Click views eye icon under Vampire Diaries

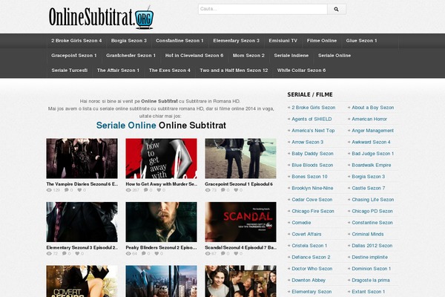coord(49,190)
